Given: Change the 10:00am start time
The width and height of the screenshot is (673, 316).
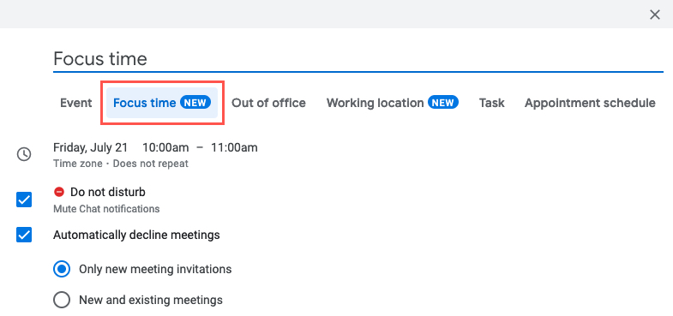Looking at the screenshot, I should pyautogui.click(x=165, y=147).
